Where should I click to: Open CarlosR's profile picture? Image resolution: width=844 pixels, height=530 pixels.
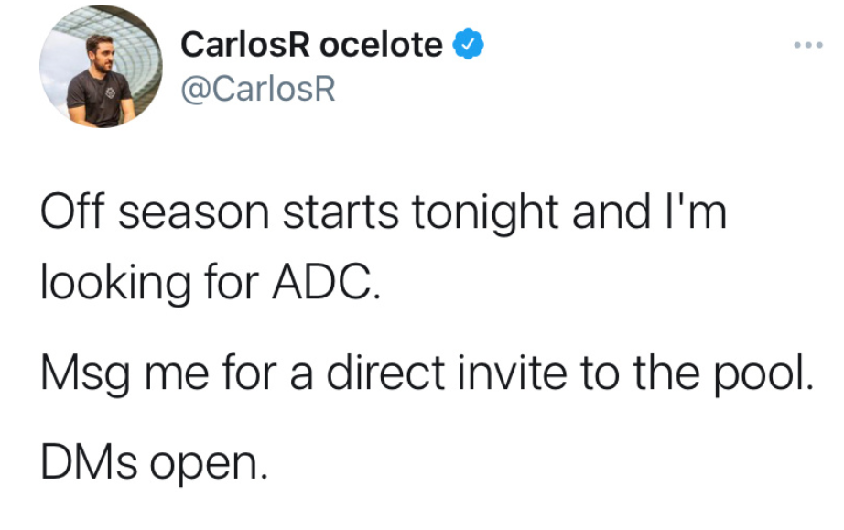coord(101,66)
